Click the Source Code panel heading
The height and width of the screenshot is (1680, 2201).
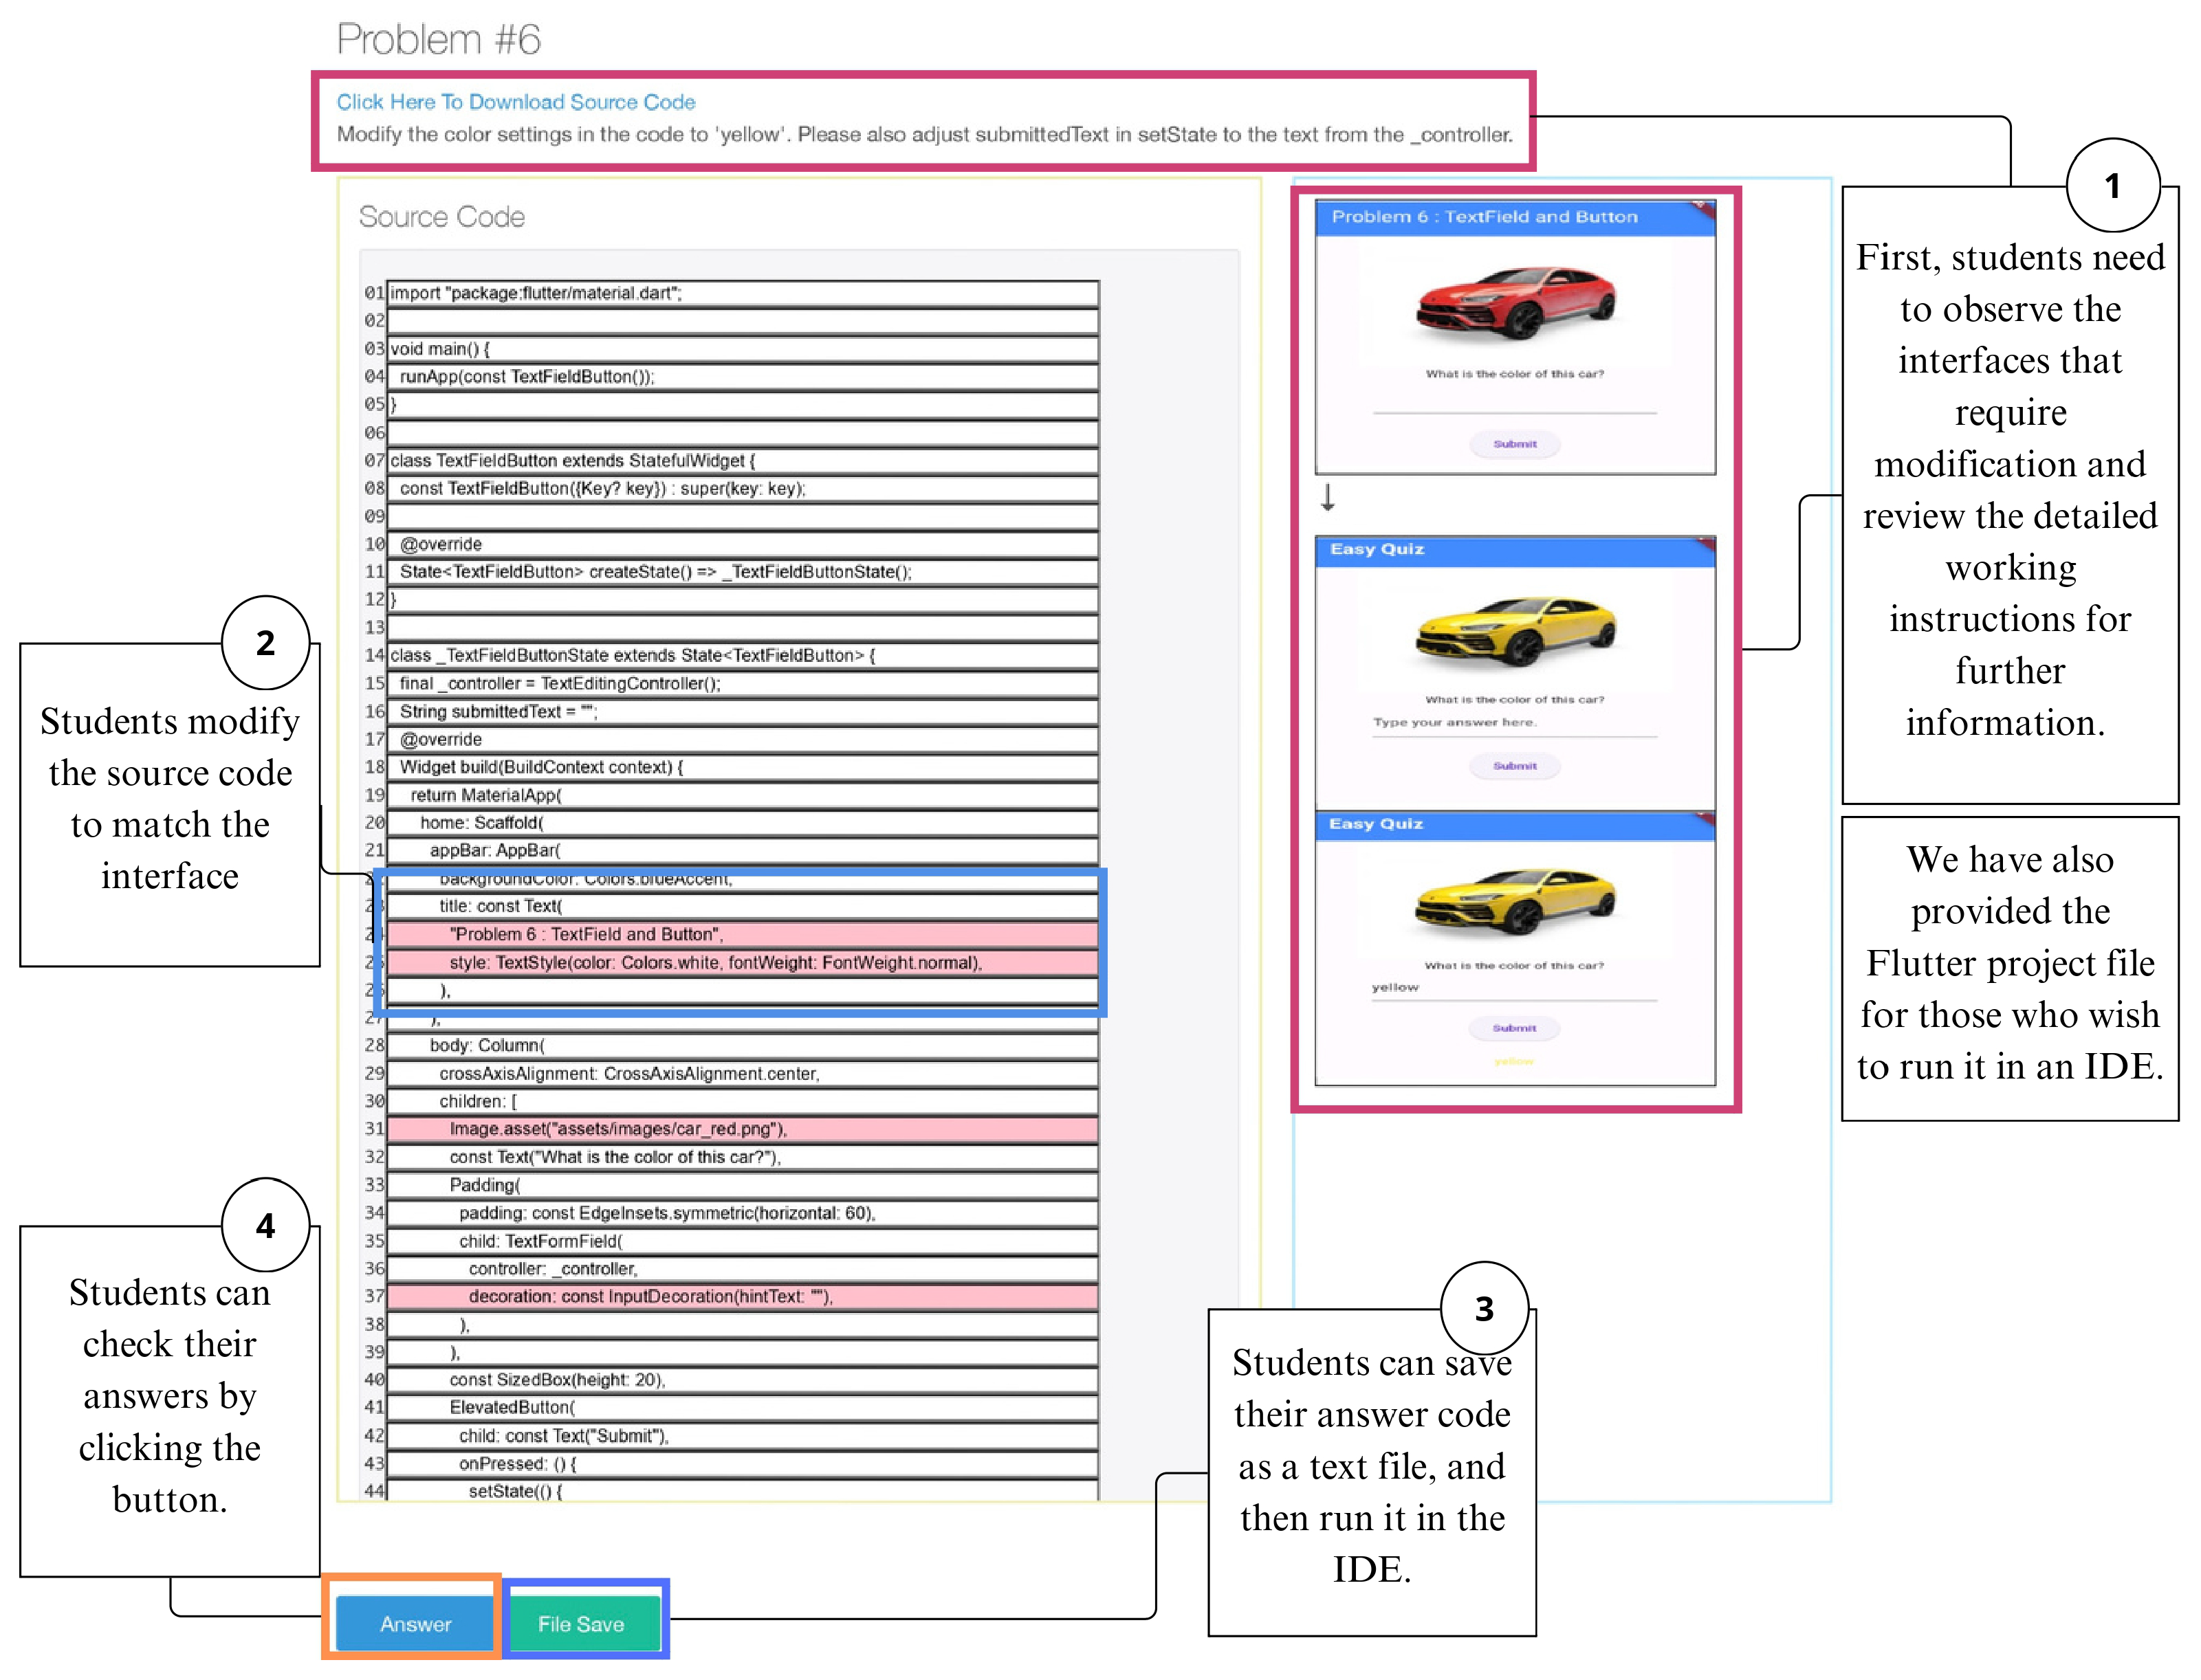[x=441, y=217]
